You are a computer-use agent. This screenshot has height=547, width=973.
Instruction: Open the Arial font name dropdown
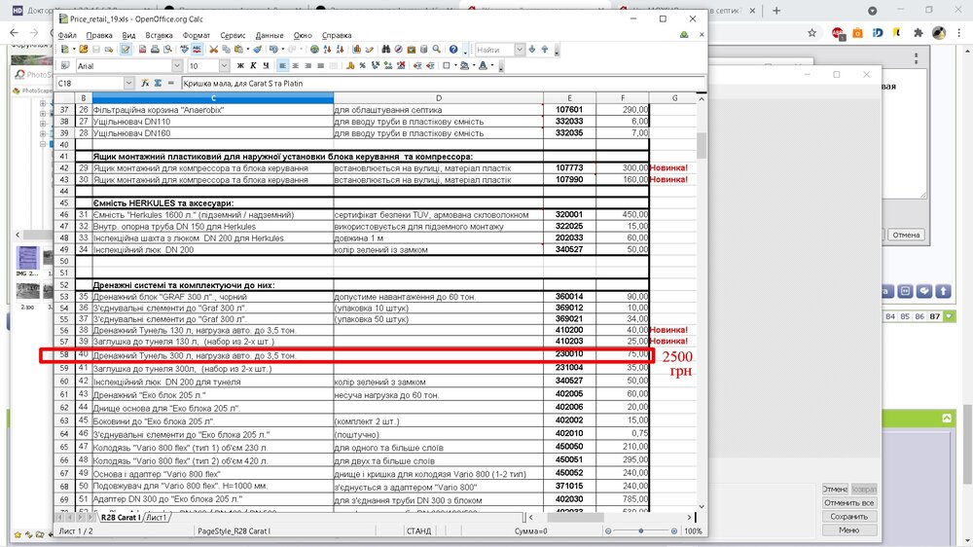[177, 66]
